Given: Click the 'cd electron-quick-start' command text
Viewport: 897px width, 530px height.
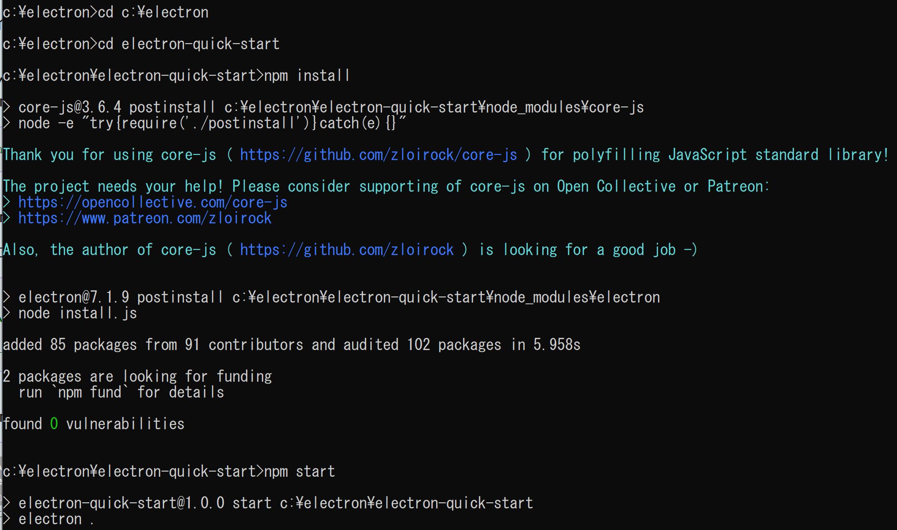Looking at the screenshot, I should pyautogui.click(x=188, y=44).
